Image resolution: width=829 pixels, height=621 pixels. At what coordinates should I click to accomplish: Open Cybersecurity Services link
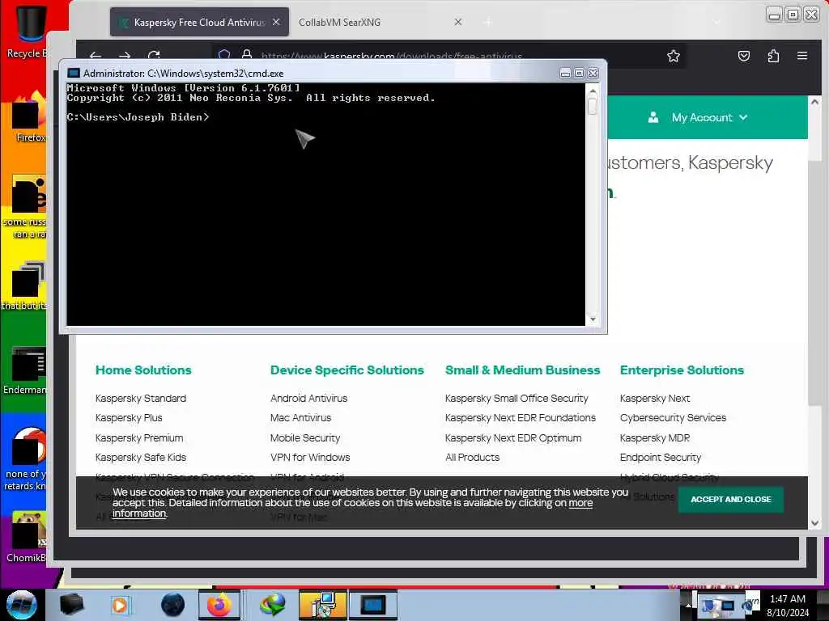pos(673,418)
